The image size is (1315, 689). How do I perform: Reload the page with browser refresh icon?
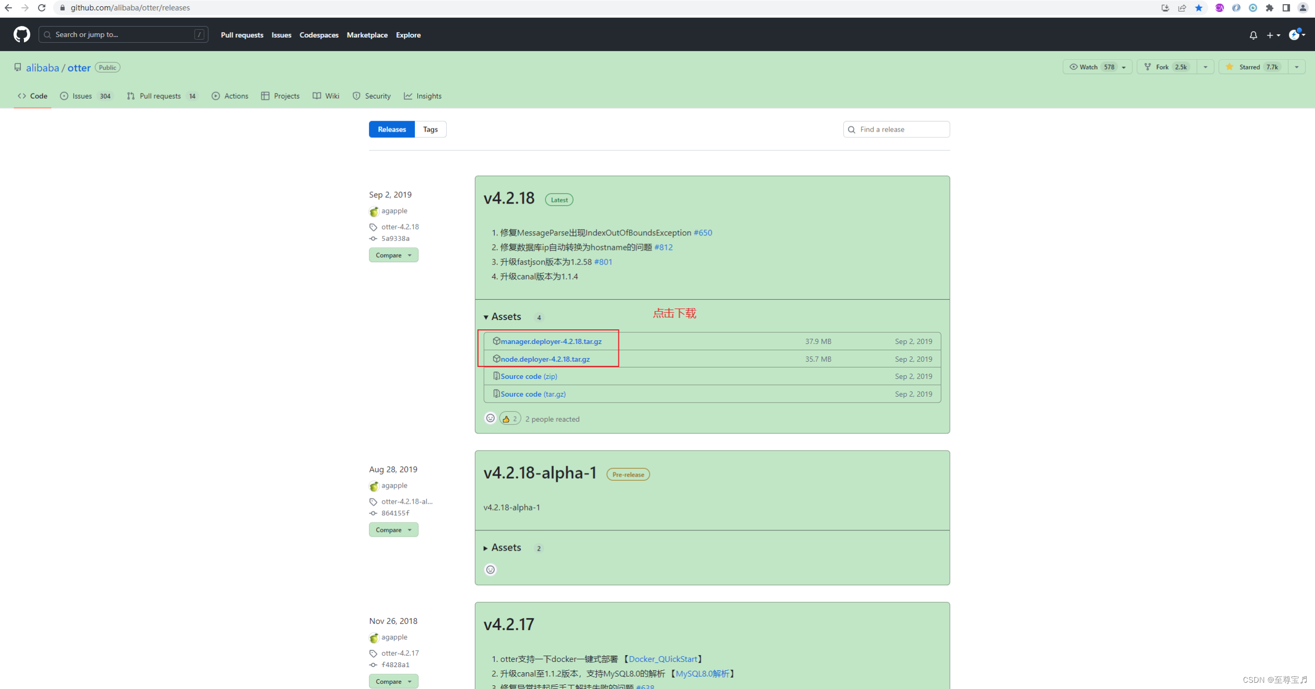point(42,8)
